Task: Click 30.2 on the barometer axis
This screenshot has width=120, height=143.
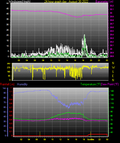Action: (112, 6)
